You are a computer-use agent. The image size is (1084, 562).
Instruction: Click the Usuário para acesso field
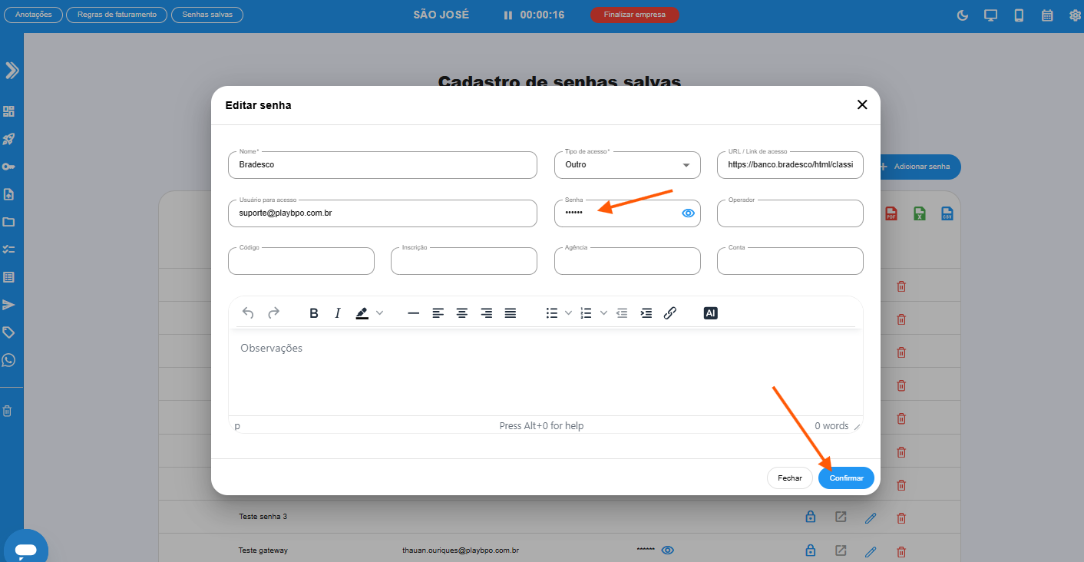coord(382,213)
